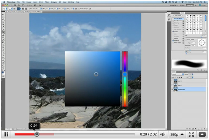Click the brush Angle input field
The image size is (209, 140).
tap(193, 43)
